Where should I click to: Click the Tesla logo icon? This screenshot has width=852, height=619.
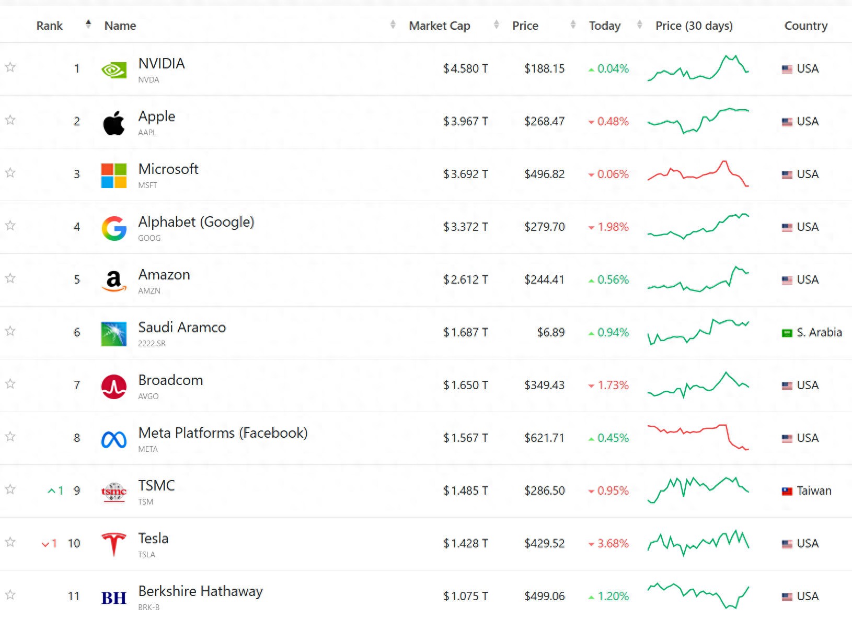coord(113,544)
